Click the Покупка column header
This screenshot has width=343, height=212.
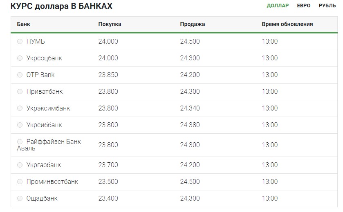point(110,24)
